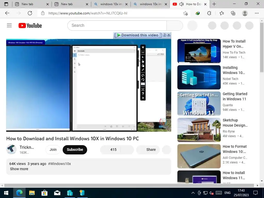Open the browser Extensions puzzle icon
Viewport: 264px width, 198px height.
click(209, 13)
